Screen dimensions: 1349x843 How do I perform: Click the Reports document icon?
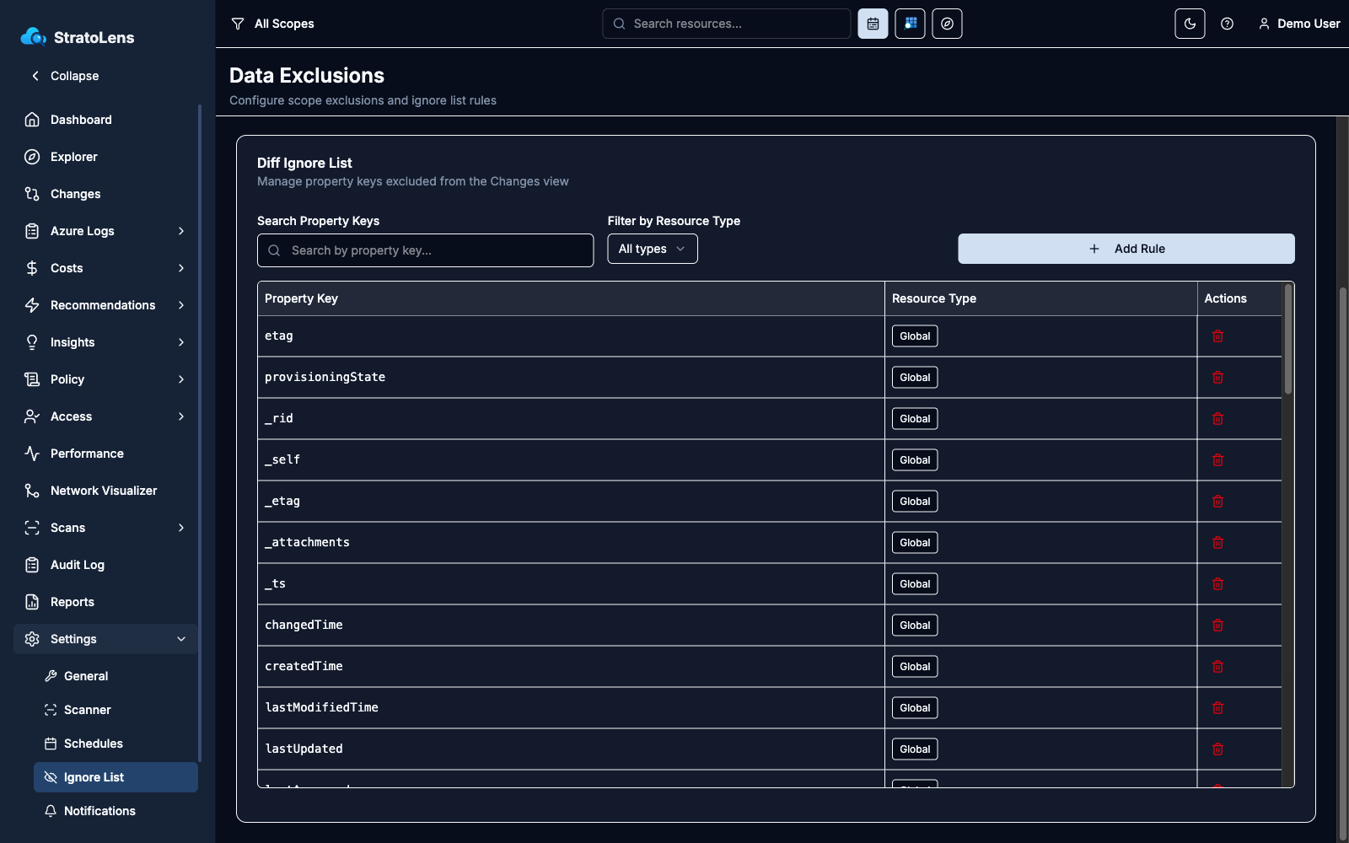(32, 602)
